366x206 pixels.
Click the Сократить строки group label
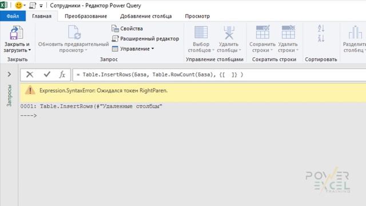pos(274,60)
